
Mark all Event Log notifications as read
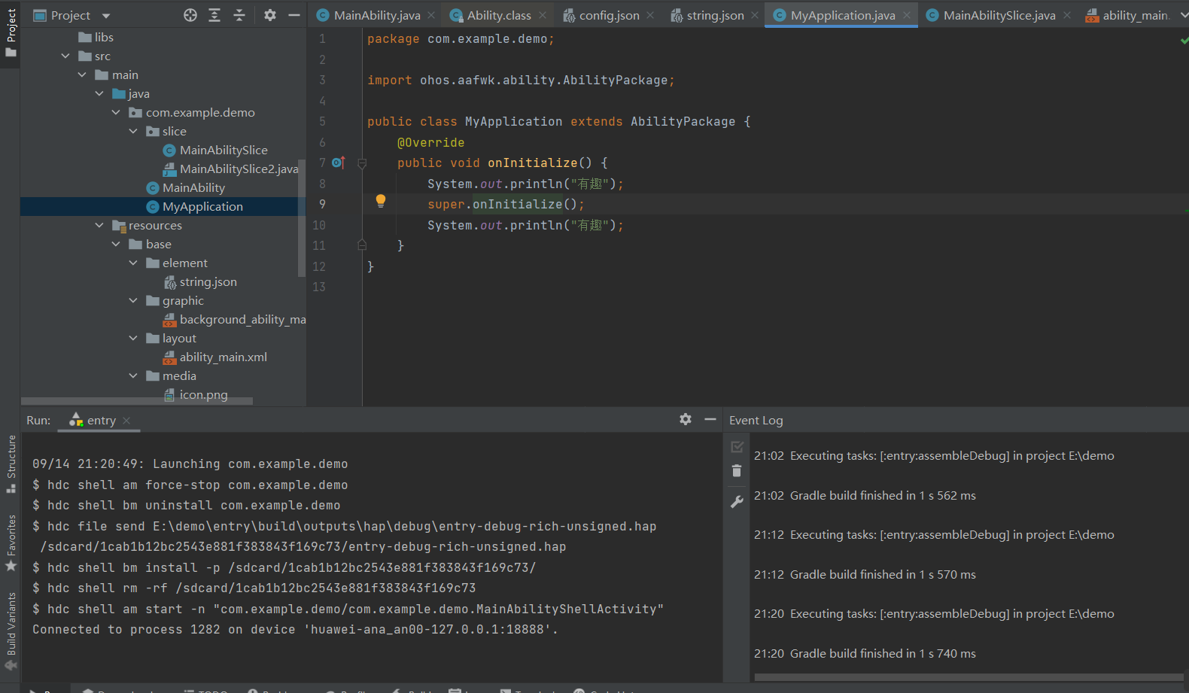point(737,447)
